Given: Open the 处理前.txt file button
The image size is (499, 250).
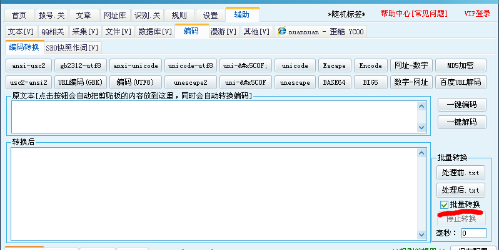Looking at the screenshot, I should tap(460, 173).
